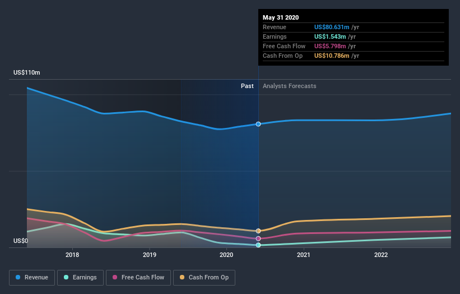The height and width of the screenshot is (294, 460).
Task: Click the US$80.631m revenue value
Action: tap(332, 27)
